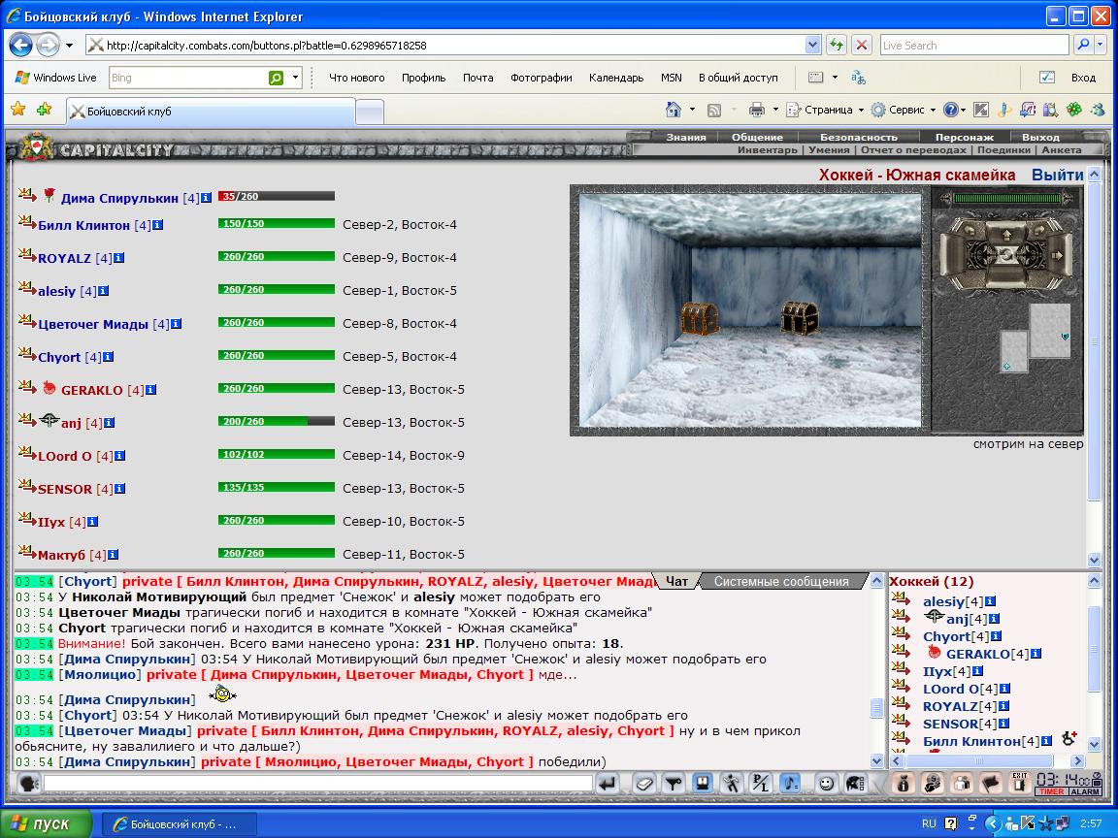This screenshot has height=838, width=1118.
Task: Switch to the Чат tab
Action: pyautogui.click(x=676, y=582)
